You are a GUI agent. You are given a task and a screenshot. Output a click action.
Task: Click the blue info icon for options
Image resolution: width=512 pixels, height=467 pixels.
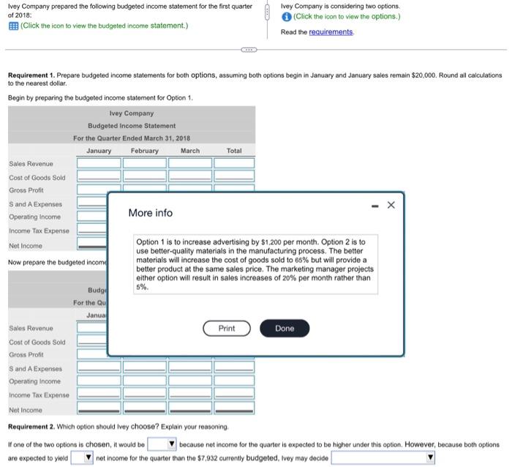click(287, 17)
